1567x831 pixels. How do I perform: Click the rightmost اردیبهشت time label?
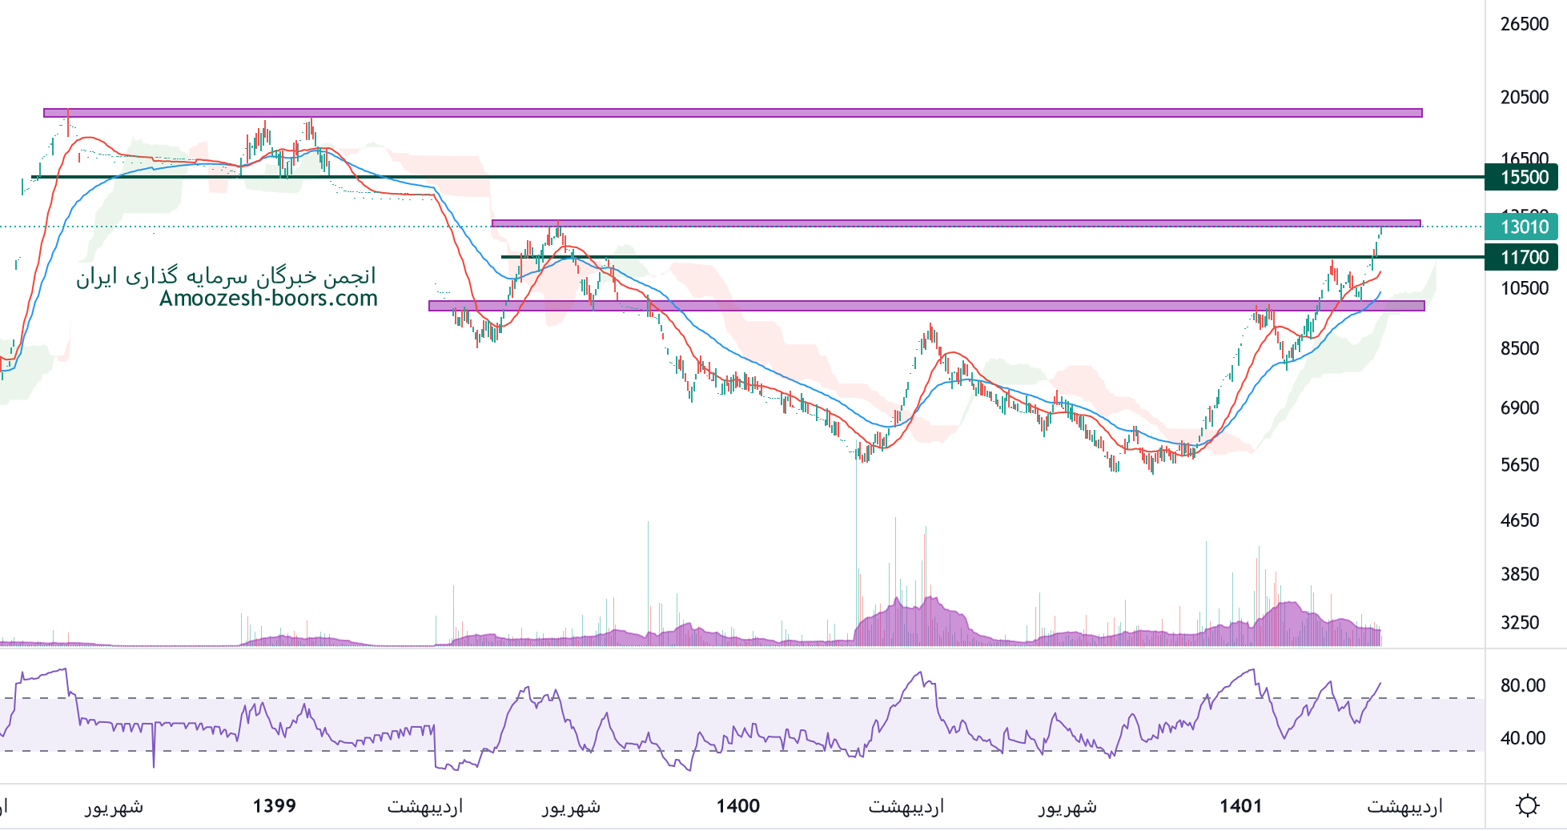pos(1404,806)
